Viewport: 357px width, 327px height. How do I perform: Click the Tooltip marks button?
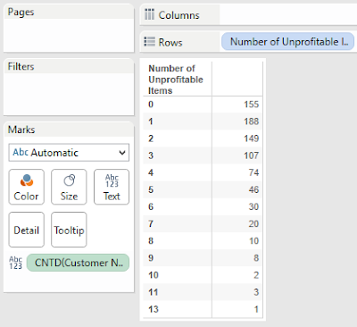(x=69, y=230)
